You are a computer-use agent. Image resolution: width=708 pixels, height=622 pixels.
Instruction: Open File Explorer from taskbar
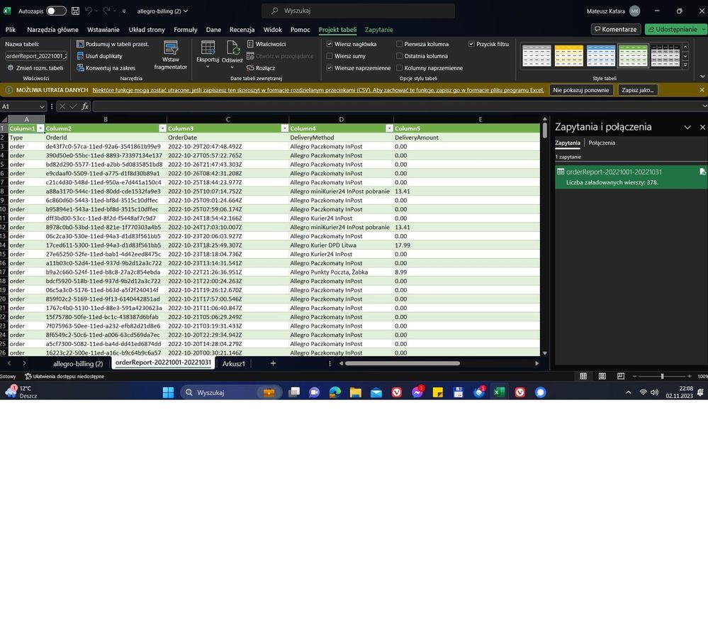[355, 392]
